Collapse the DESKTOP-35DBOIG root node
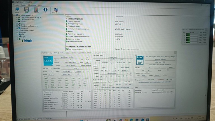Image resolution: width=215 pixels, height=121 pixels. 14,15
